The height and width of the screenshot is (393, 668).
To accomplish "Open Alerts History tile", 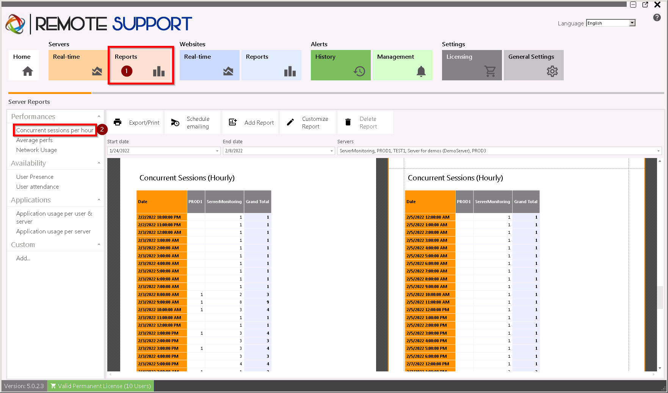I will (341, 65).
